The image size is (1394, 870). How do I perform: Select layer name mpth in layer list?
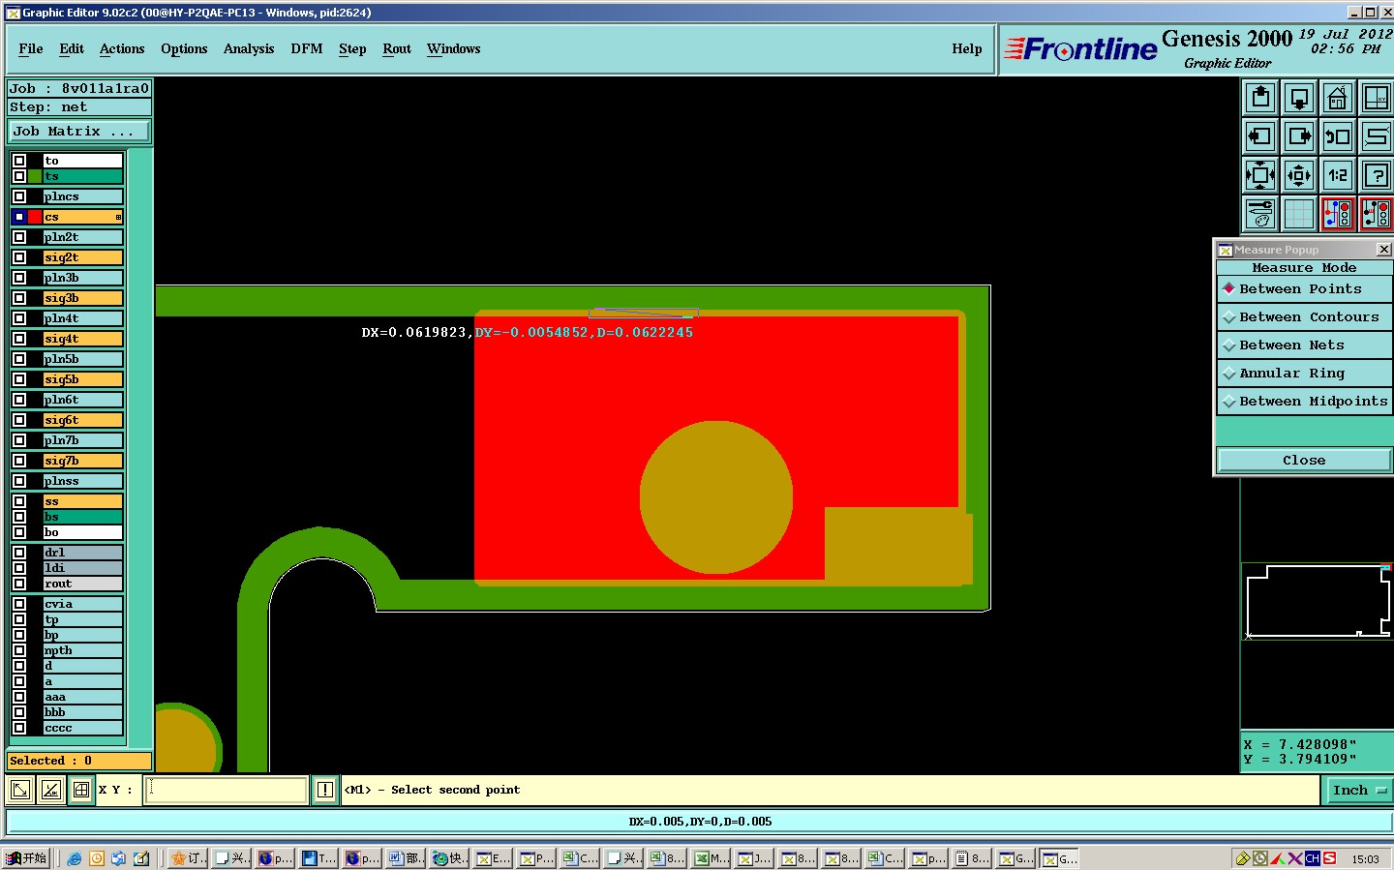point(82,650)
